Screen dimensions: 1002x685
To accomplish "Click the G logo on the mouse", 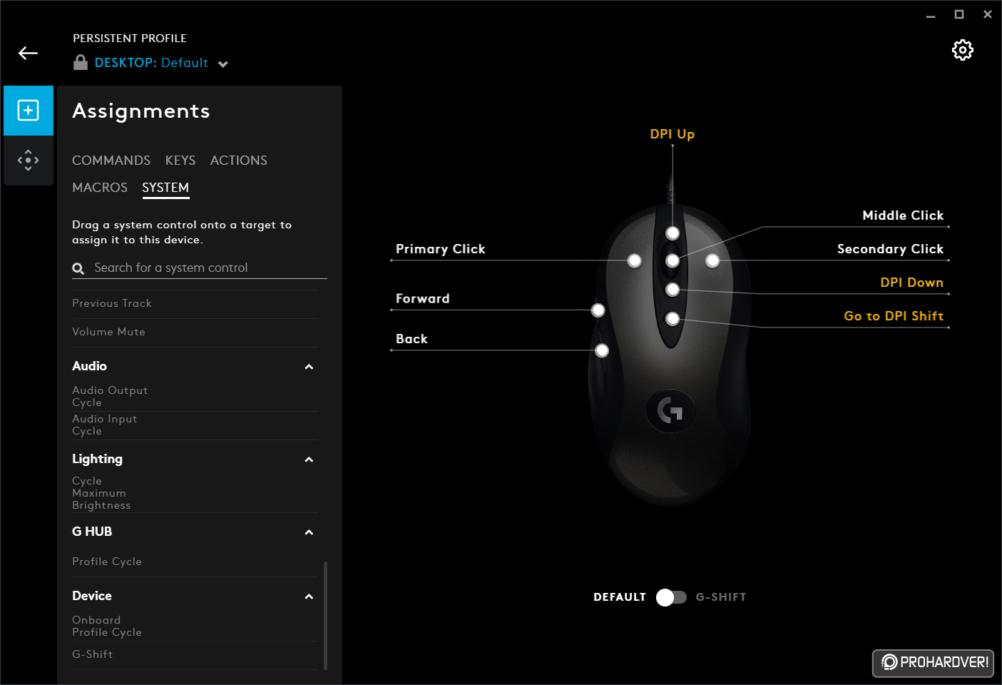I will 670,410.
